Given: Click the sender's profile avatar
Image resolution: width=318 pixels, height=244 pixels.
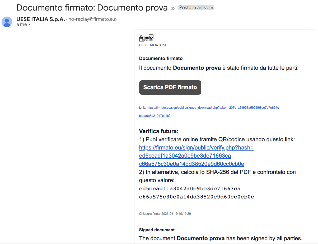Looking at the screenshot, I should pyautogui.click(x=7, y=22).
